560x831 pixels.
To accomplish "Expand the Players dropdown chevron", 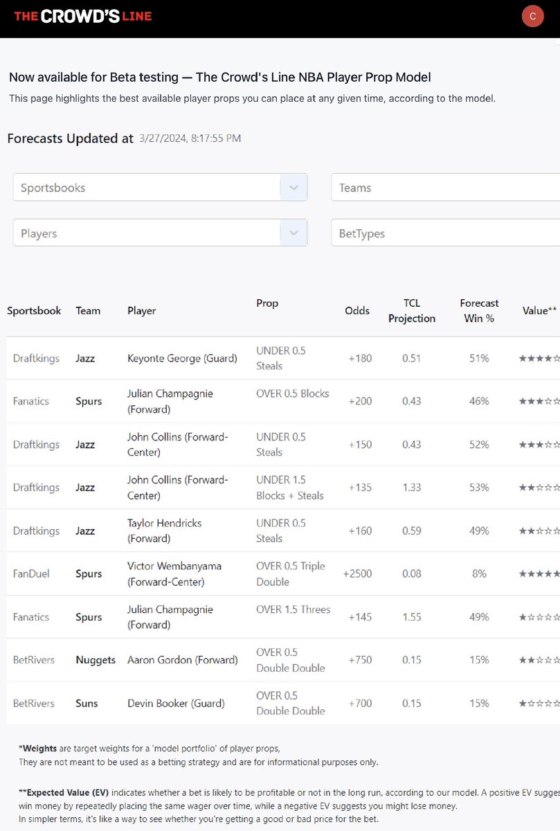I will tap(293, 233).
